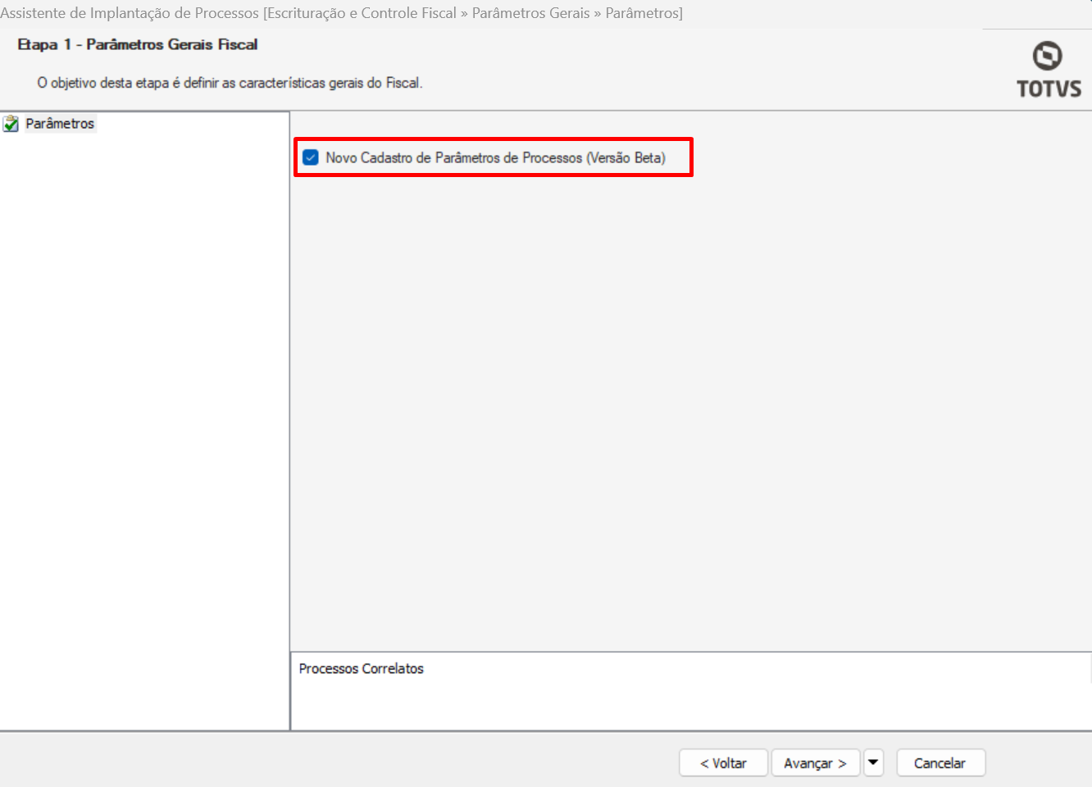
Task: Cancel the wizard with the Cancelar button
Action: (x=940, y=763)
